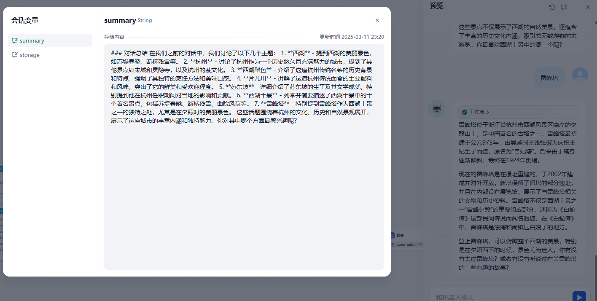Click the 回答 node icon
The image size is (597, 301).
pos(392,235)
